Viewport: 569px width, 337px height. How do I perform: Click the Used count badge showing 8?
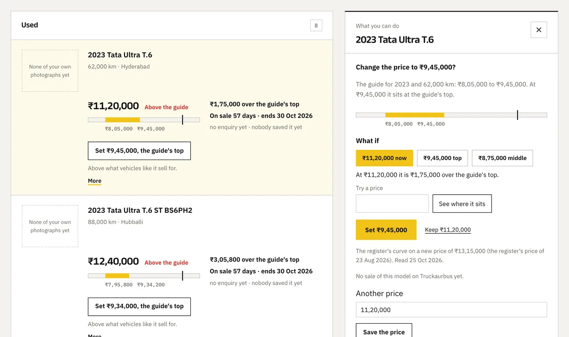[x=316, y=26]
